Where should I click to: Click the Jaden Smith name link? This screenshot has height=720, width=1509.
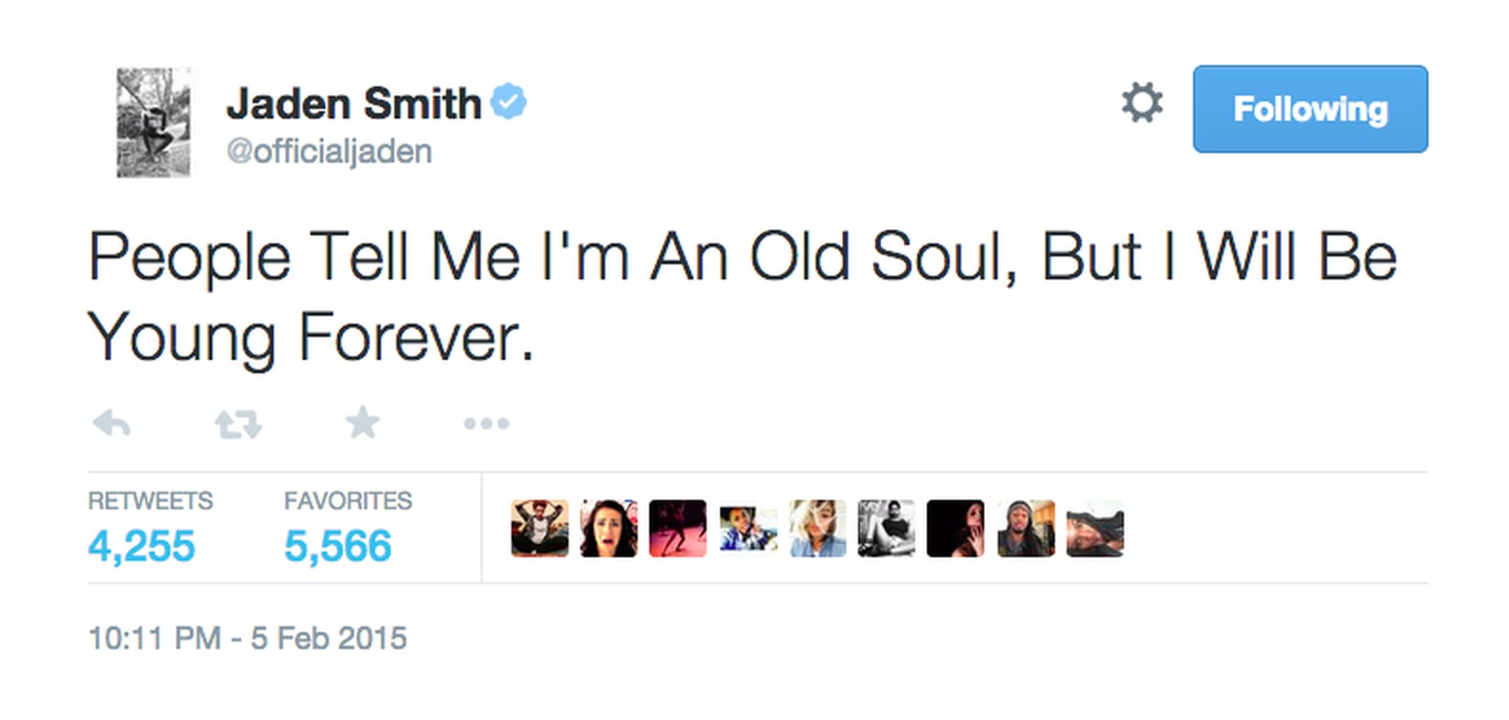coord(354,102)
